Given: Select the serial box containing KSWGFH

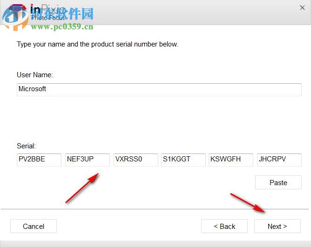Looking at the screenshot, I should pos(231,160).
